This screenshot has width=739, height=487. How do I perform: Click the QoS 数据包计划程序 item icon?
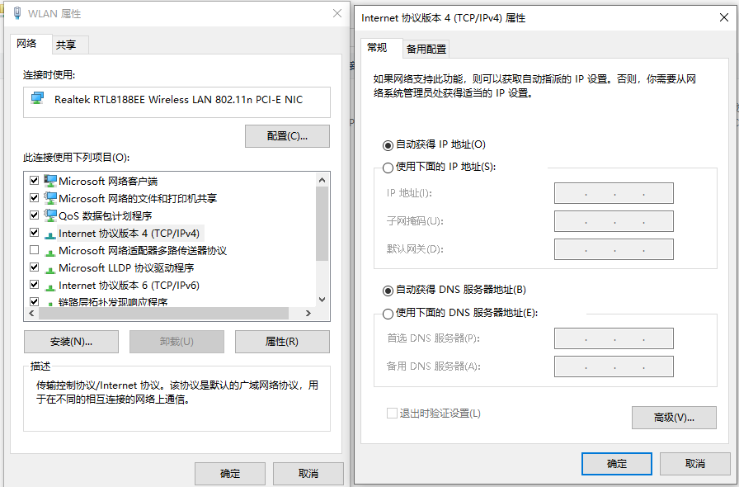pyautogui.click(x=50, y=215)
